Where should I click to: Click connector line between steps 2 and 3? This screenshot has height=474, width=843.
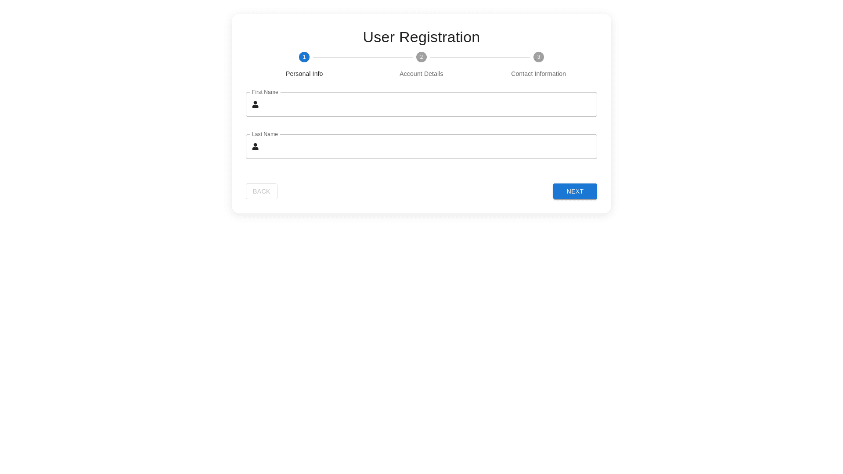coord(480,57)
